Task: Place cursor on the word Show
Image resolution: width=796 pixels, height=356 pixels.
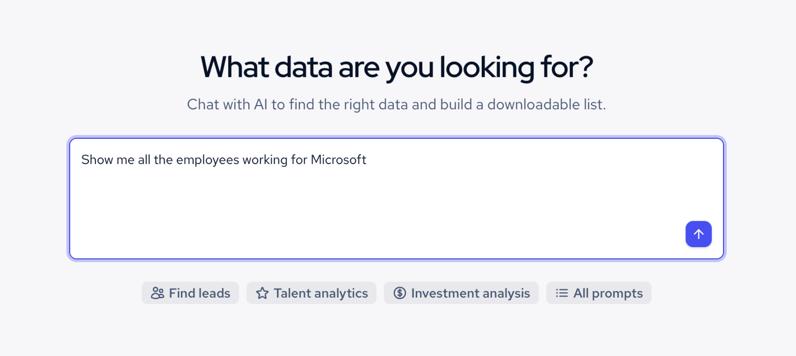Action: pos(97,159)
